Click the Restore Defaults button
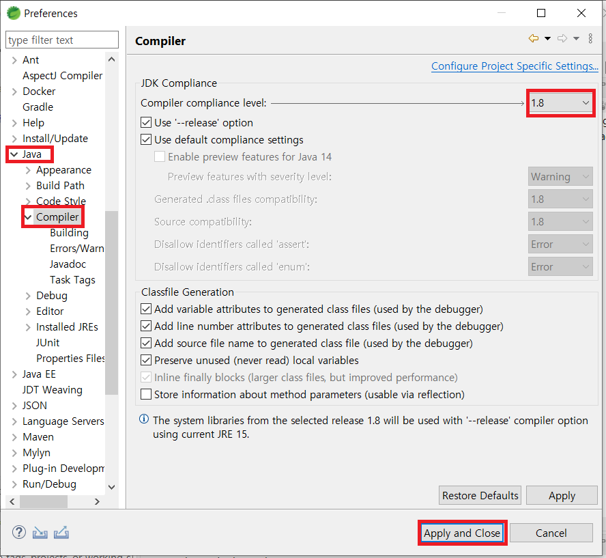606x558 pixels. click(480, 495)
